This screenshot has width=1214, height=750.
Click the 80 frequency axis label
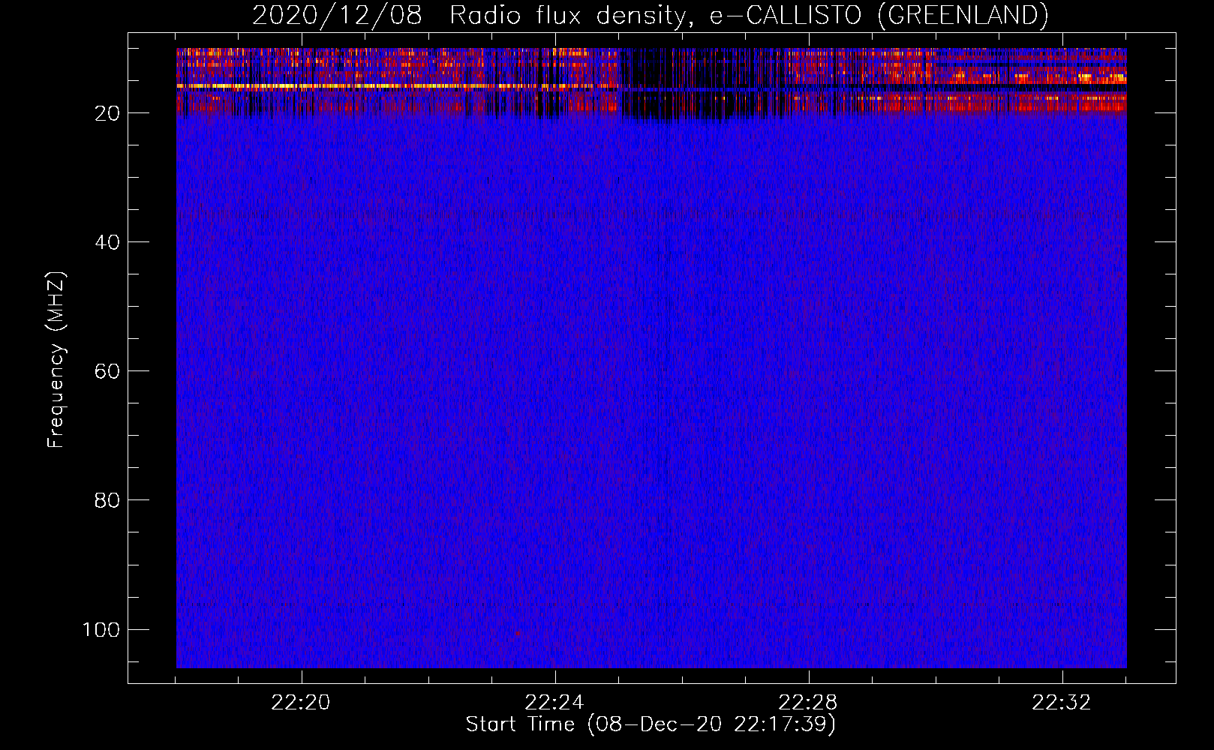click(x=107, y=500)
